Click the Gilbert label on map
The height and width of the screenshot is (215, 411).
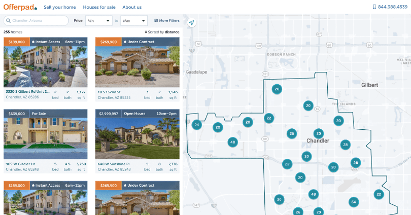(369, 85)
